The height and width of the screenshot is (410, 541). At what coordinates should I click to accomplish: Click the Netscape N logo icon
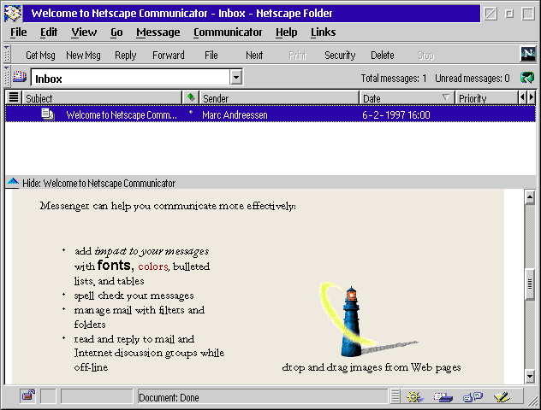[x=528, y=54]
